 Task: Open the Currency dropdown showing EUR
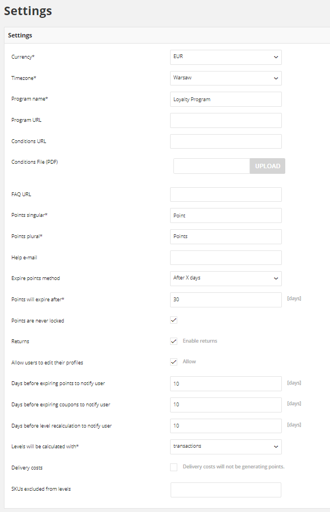point(226,57)
